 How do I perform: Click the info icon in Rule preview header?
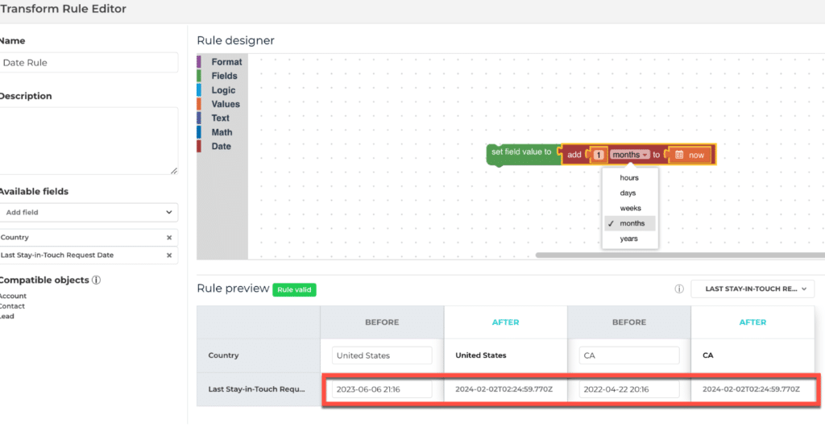(x=679, y=289)
